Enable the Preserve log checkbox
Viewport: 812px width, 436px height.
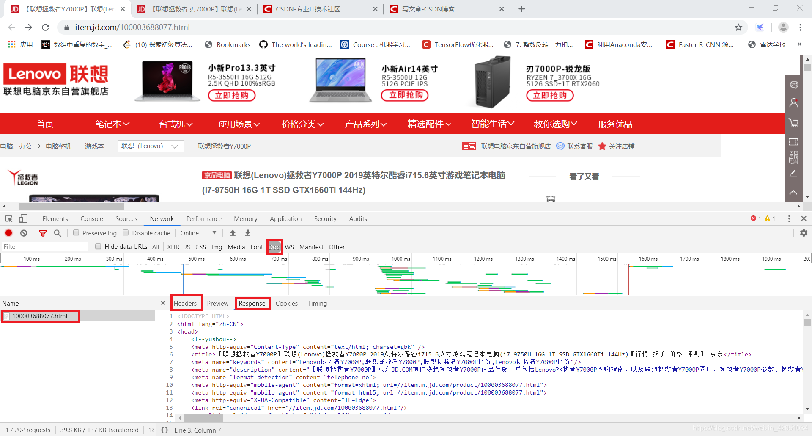pos(76,232)
